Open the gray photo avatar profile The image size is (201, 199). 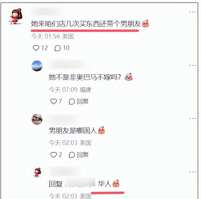[x=37, y=119]
